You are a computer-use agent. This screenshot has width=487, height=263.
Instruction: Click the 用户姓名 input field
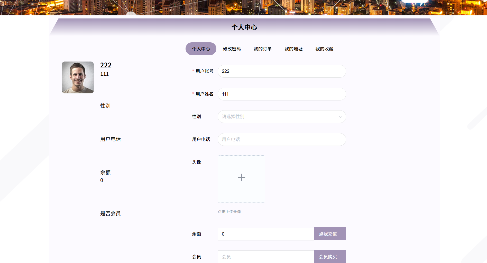point(282,94)
